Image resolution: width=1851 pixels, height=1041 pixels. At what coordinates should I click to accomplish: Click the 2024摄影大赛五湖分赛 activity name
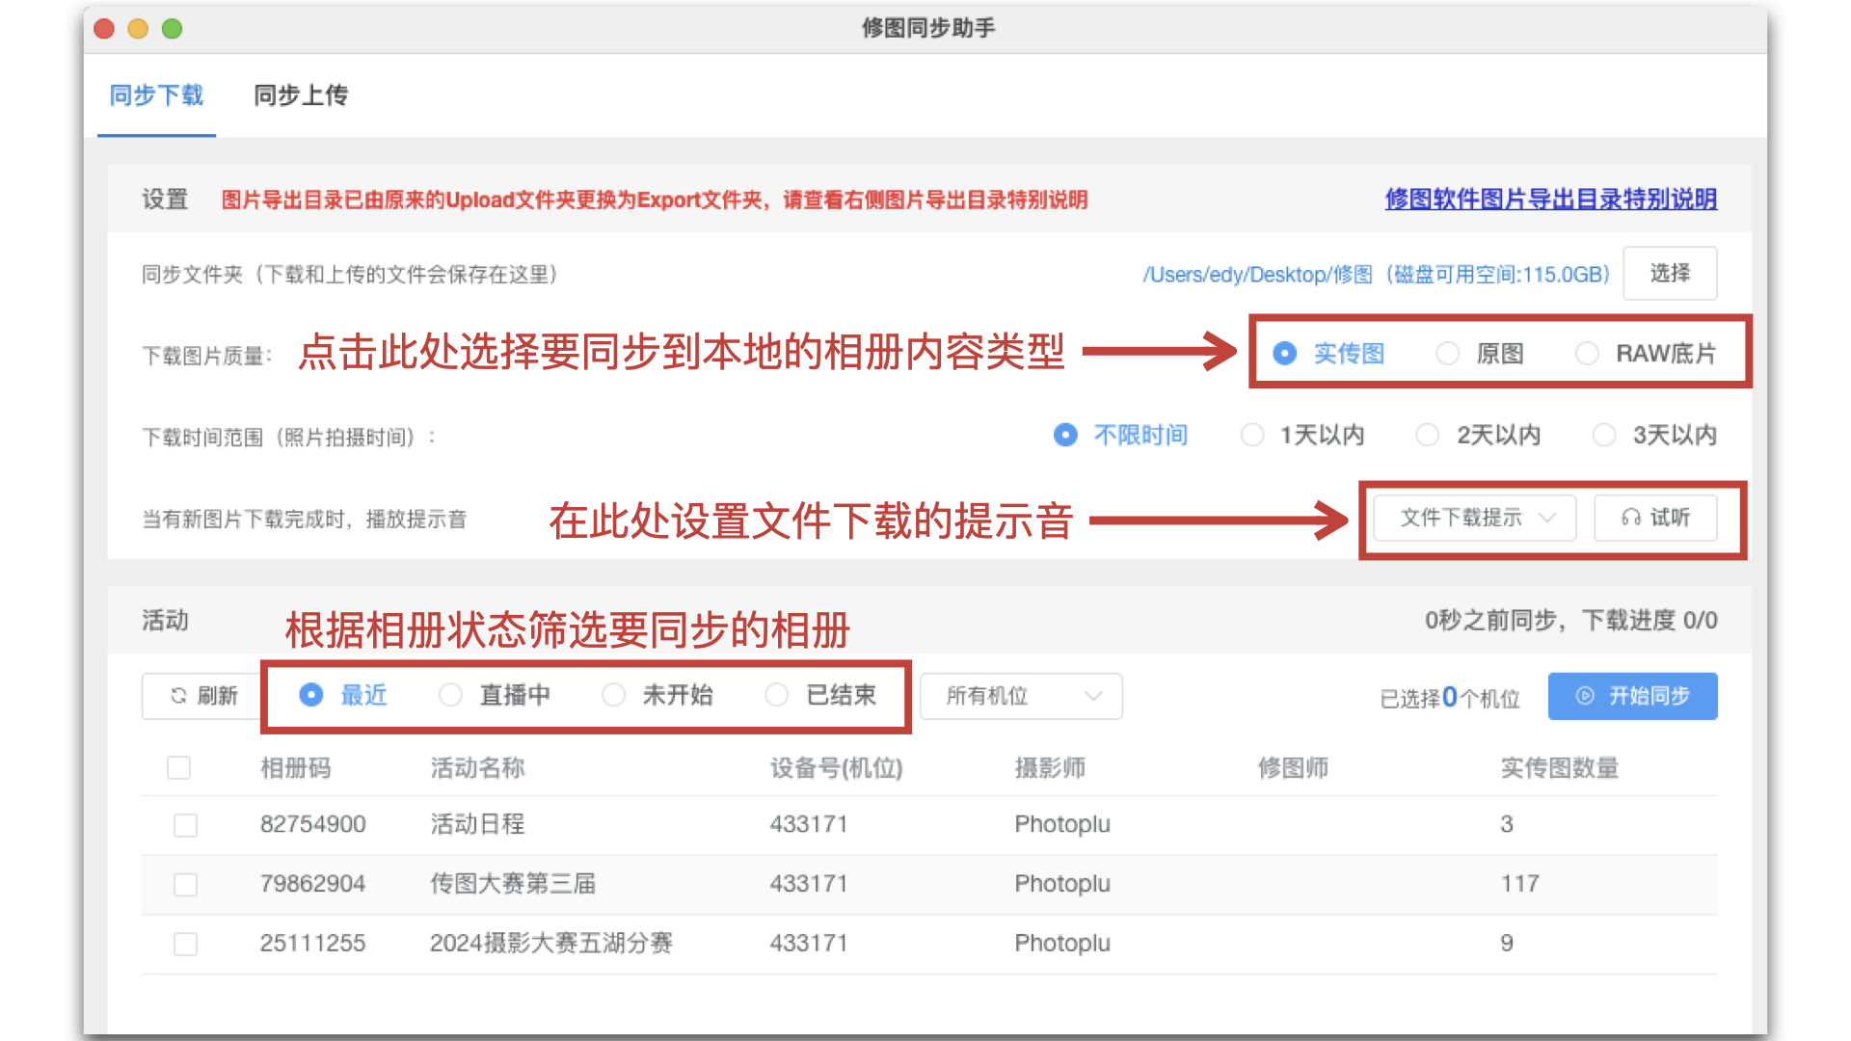551,943
